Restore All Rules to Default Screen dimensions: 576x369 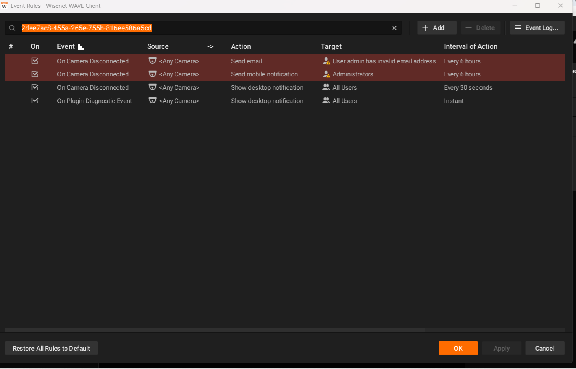click(51, 348)
